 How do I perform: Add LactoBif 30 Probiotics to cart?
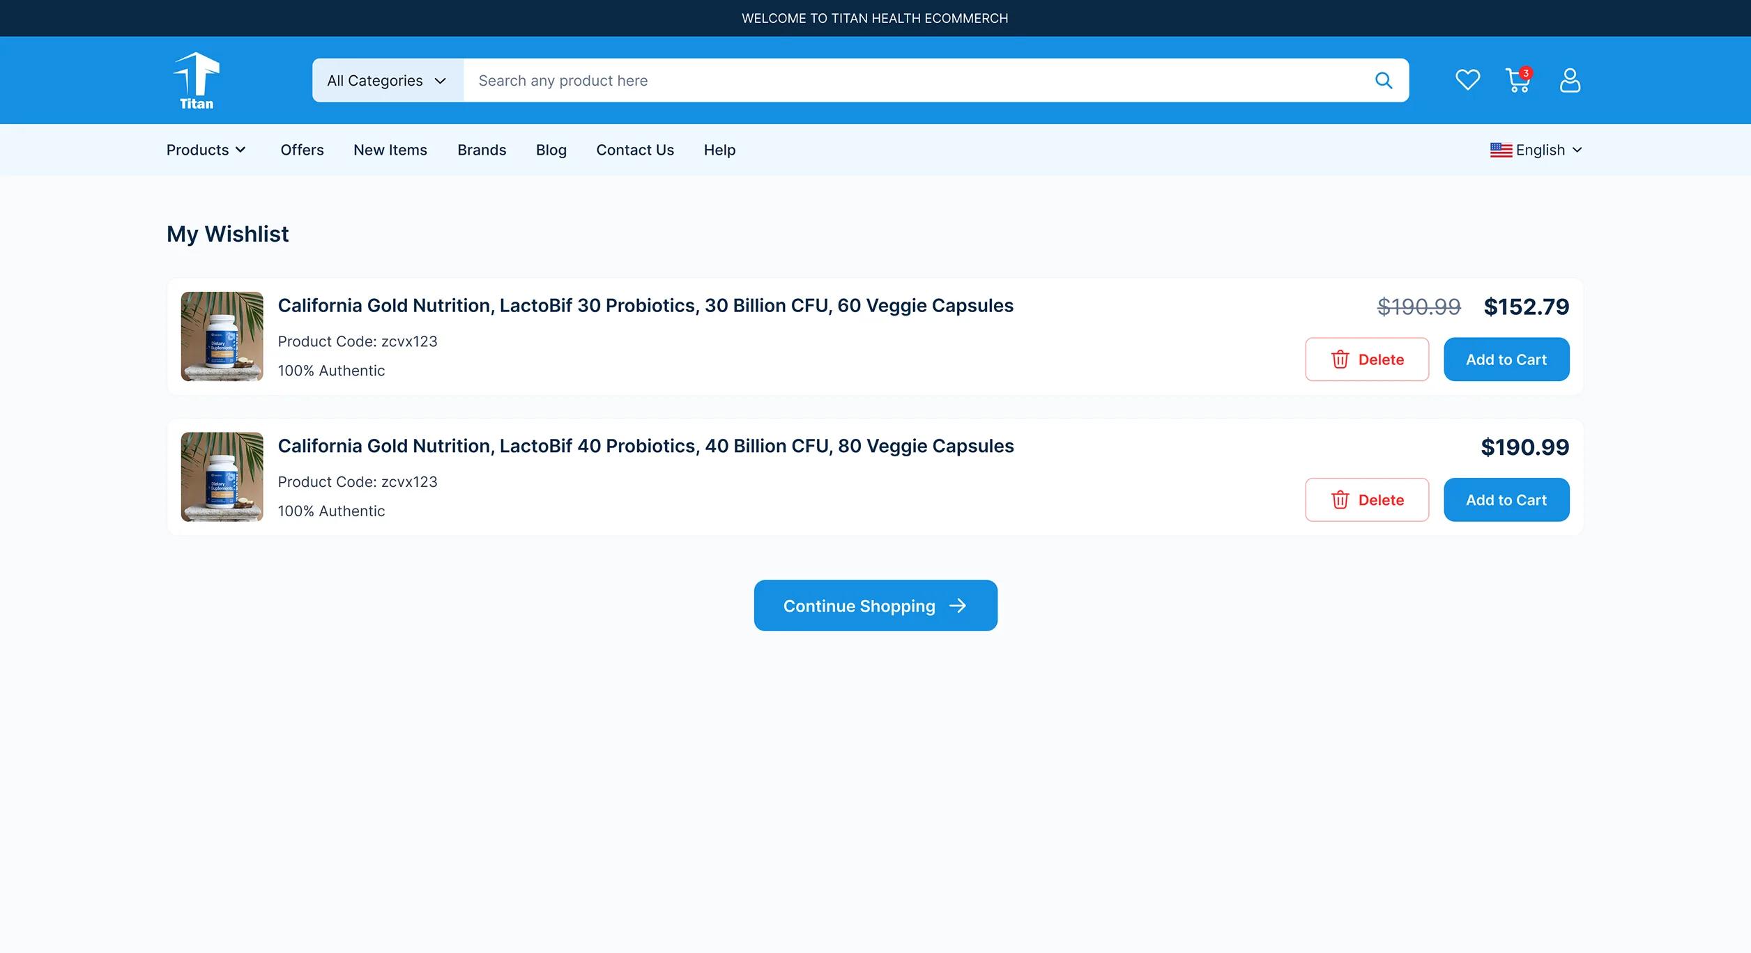point(1506,359)
